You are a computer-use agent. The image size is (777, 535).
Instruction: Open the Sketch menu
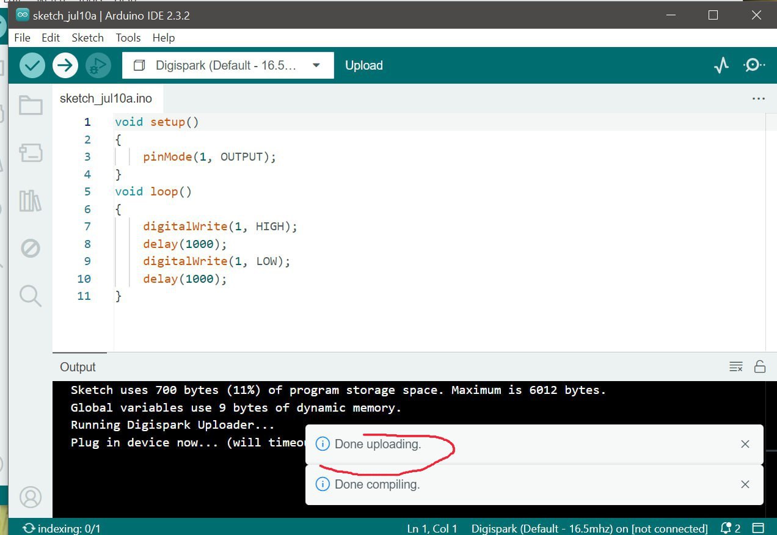click(87, 38)
